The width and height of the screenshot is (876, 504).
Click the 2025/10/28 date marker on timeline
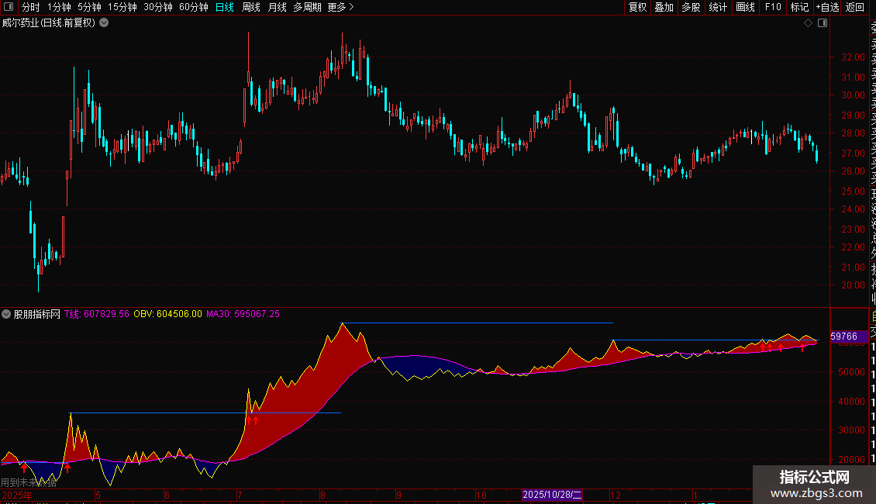pyautogui.click(x=551, y=495)
